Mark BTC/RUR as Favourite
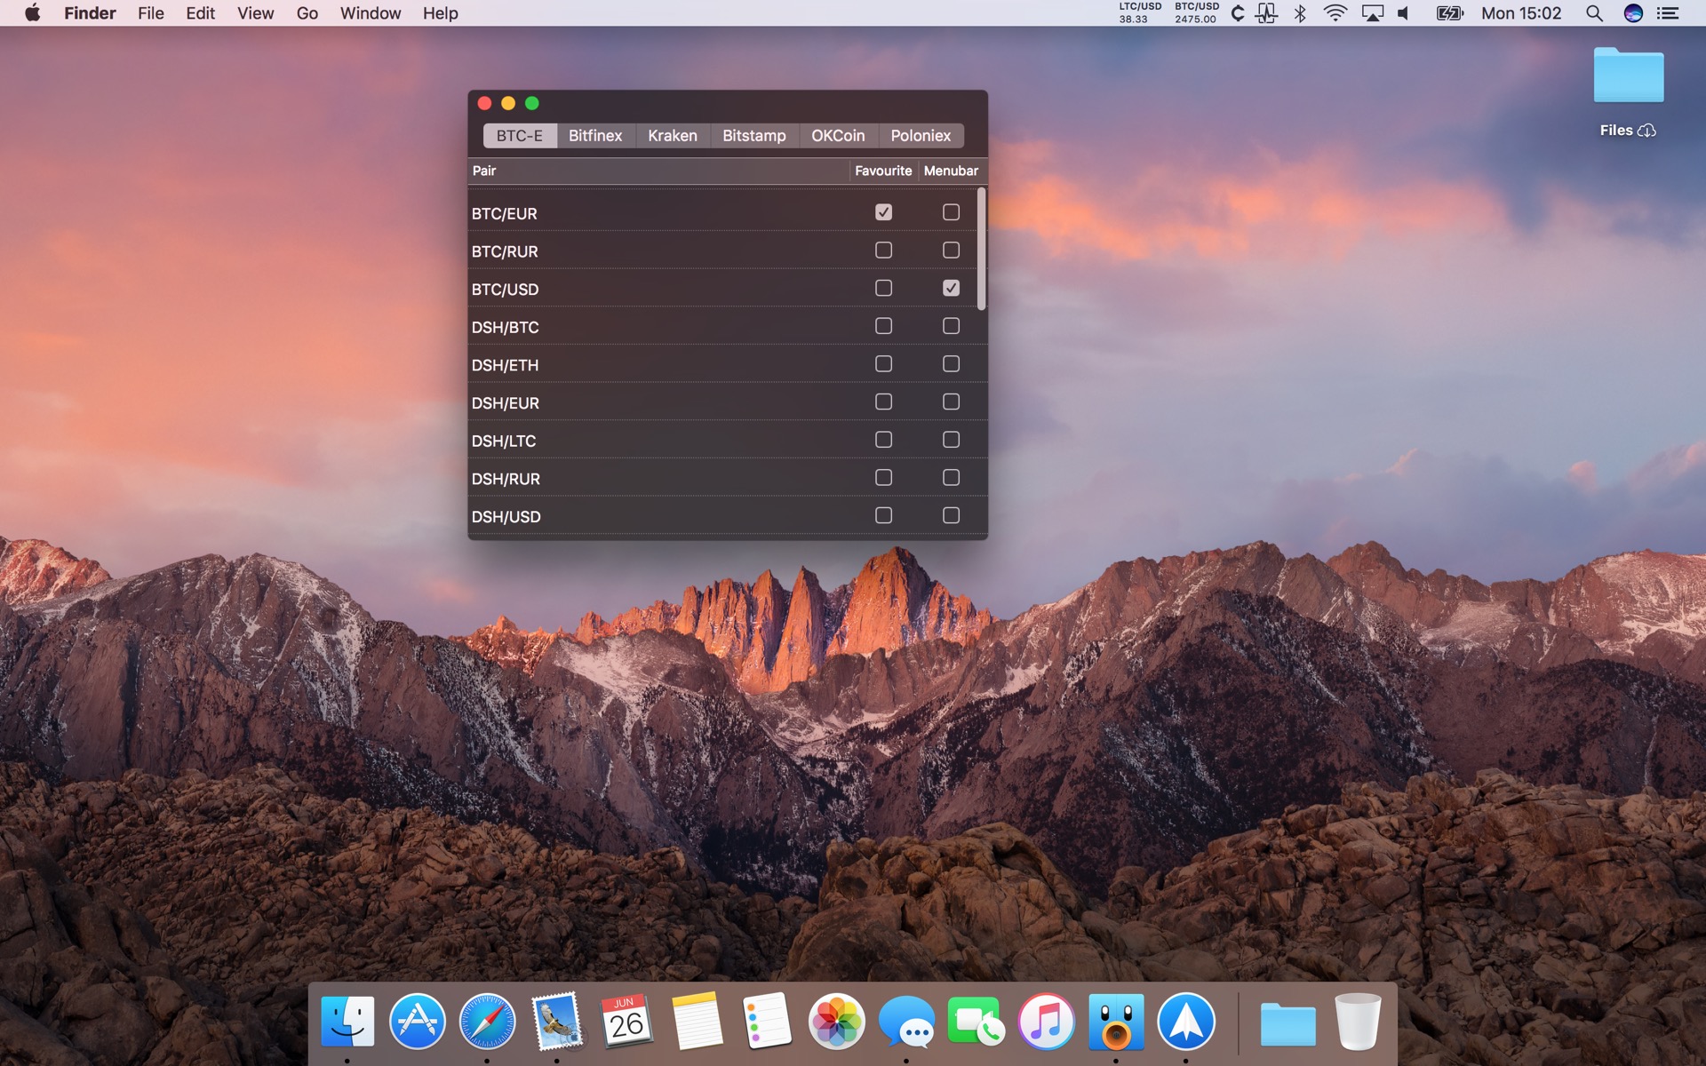This screenshot has height=1066, width=1706. tap(883, 251)
